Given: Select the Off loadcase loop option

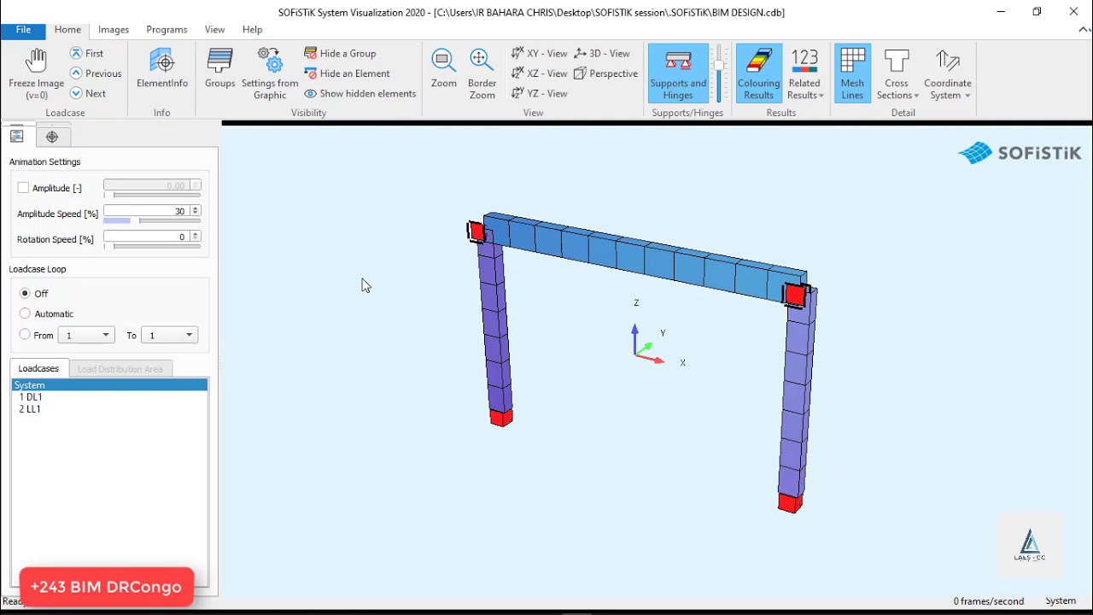Looking at the screenshot, I should click(25, 293).
